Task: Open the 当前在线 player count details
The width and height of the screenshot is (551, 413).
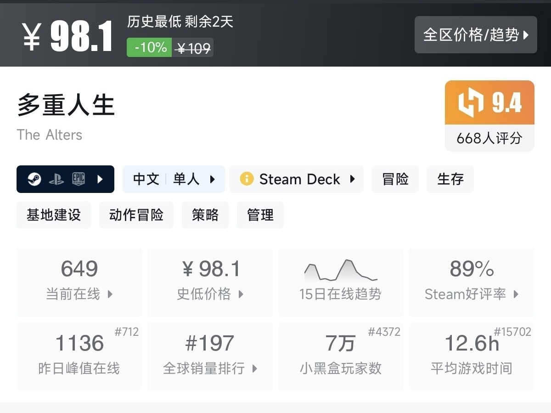Action: (x=79, y=282)
